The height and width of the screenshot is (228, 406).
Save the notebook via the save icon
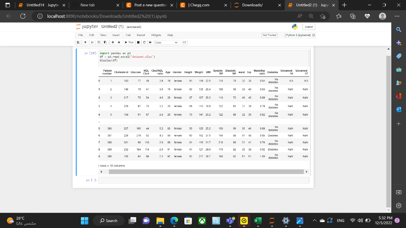[x=78, y=42]
